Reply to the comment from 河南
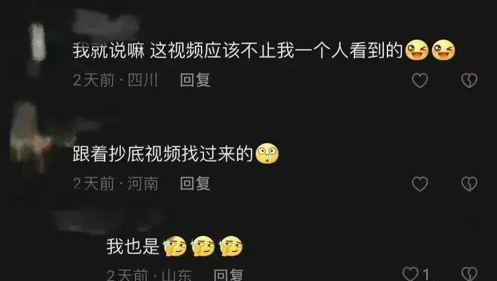Image resolution: width=497 pixels, height=281 pixels. click(x=195, y=184)
